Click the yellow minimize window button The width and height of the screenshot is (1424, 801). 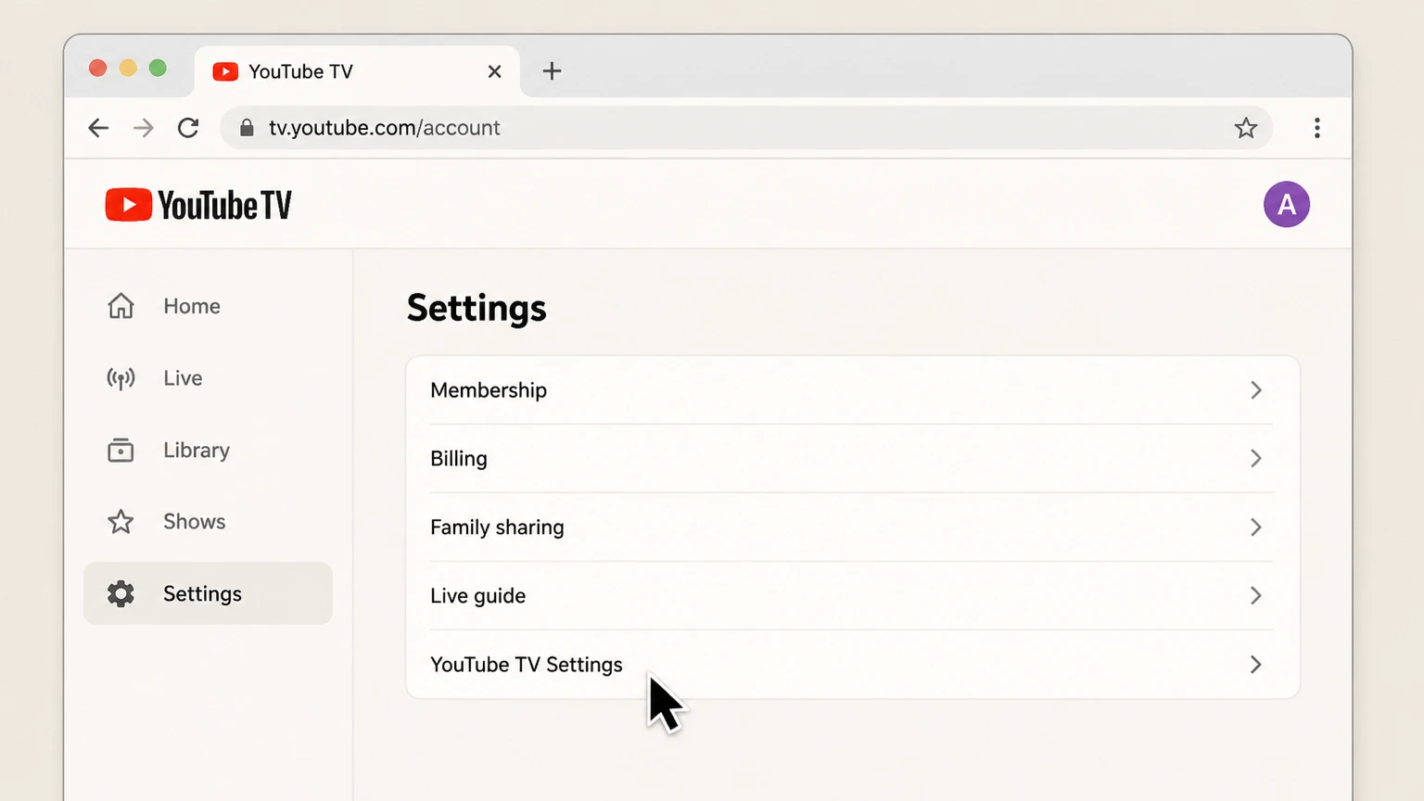(128, 68)
